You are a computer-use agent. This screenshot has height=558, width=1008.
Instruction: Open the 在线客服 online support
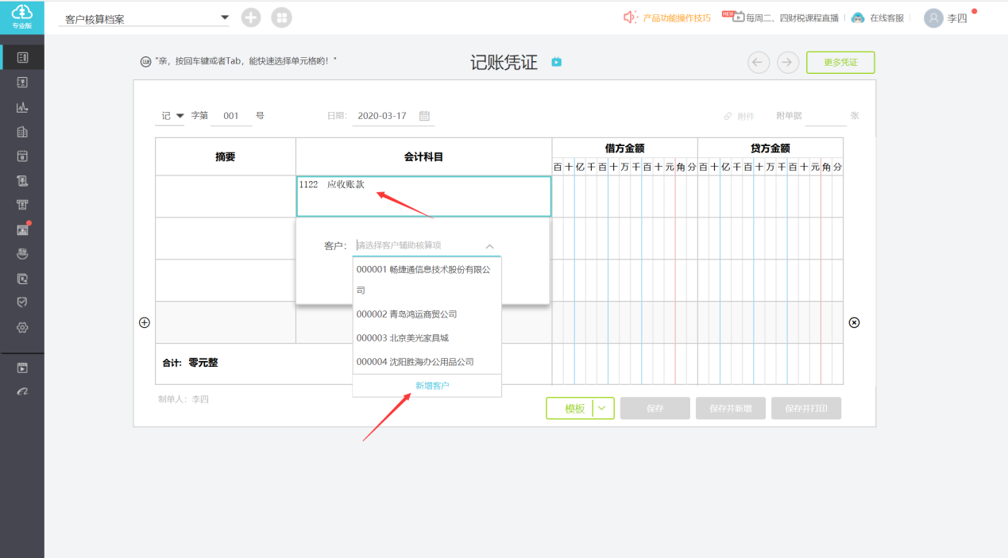[x=878, y=18]
